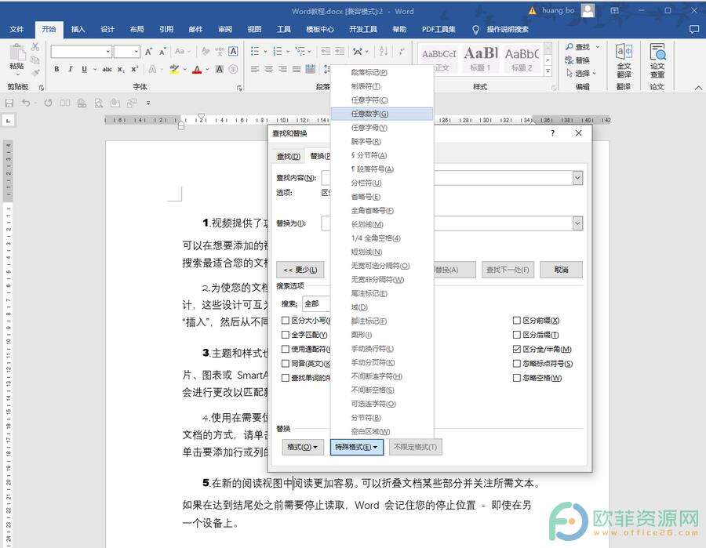706x548 pixels.
Task: Open the font name combo box
Action: pos(82,52)
